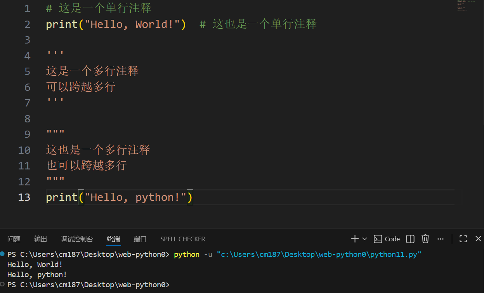This screenshot has height=293, width=484.
Task: Click the command decoration circle beside the first prompt
Action: 3,254
